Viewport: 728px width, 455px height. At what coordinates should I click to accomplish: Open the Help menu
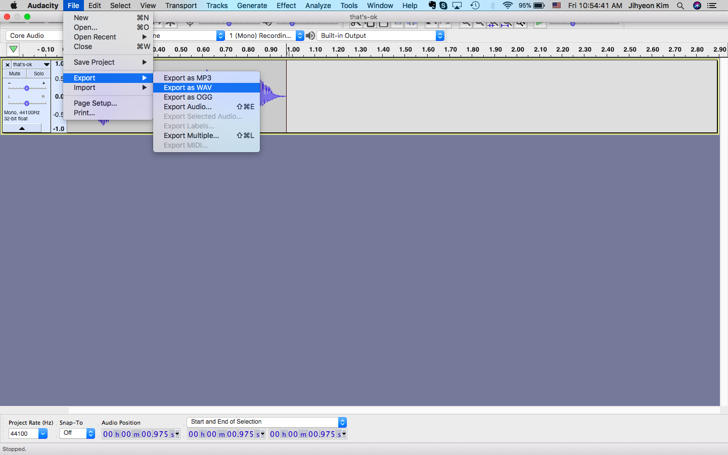[x=409, y=6]
